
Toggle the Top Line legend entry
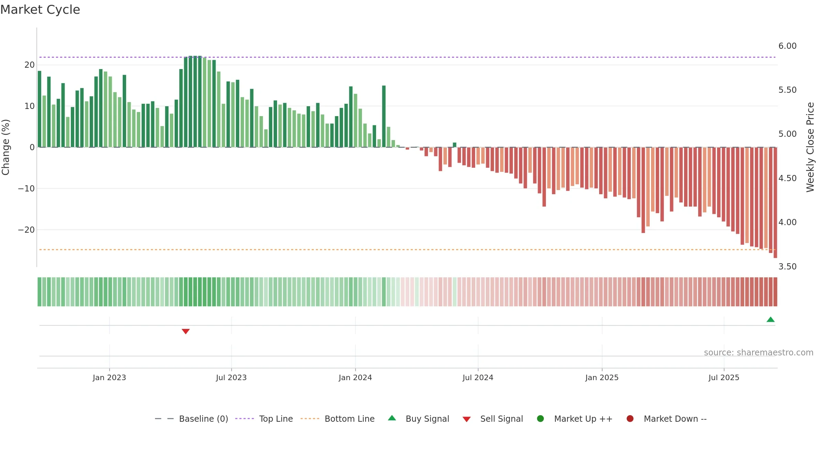(x=264, y=419)
